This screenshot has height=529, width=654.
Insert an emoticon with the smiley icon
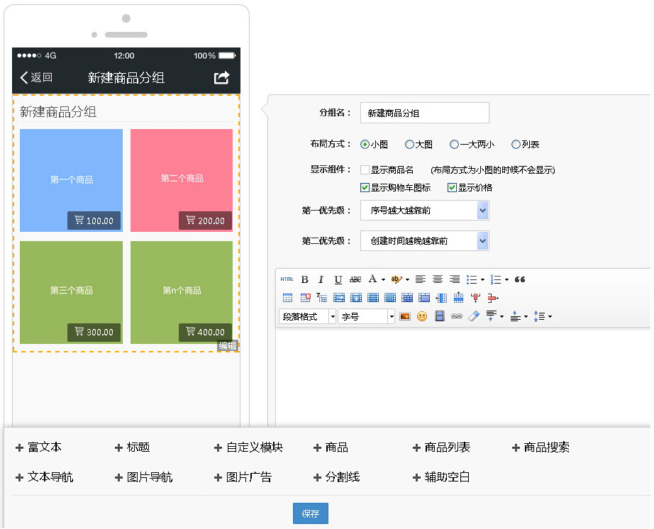pyautogui.click(x=422, y=316)
